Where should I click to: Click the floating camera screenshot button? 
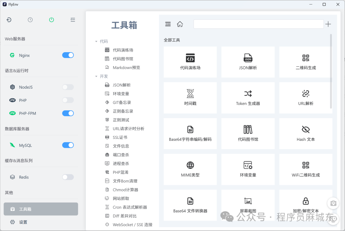point(333,203)
